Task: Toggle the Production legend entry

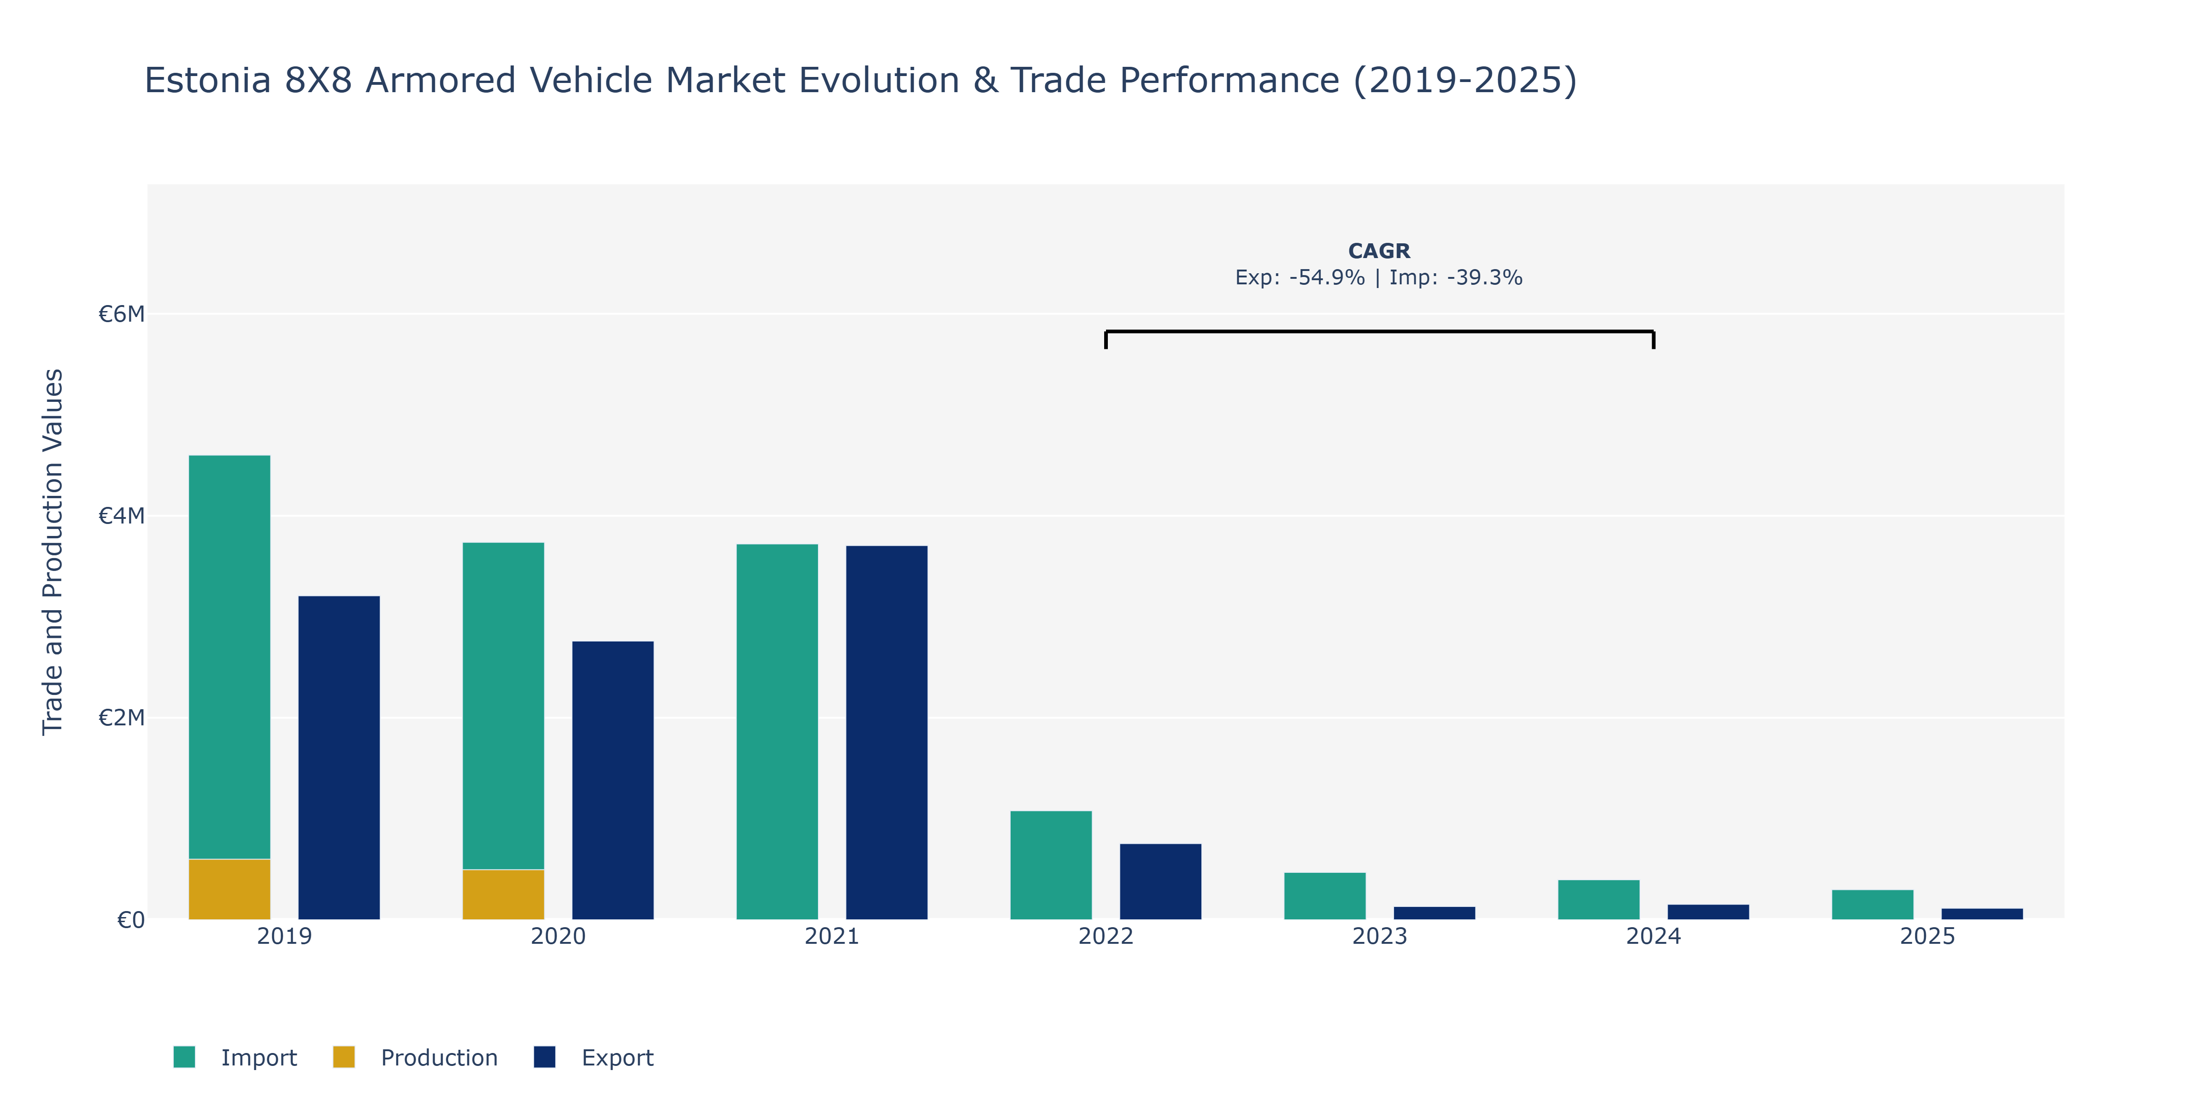Action: 415,1057
